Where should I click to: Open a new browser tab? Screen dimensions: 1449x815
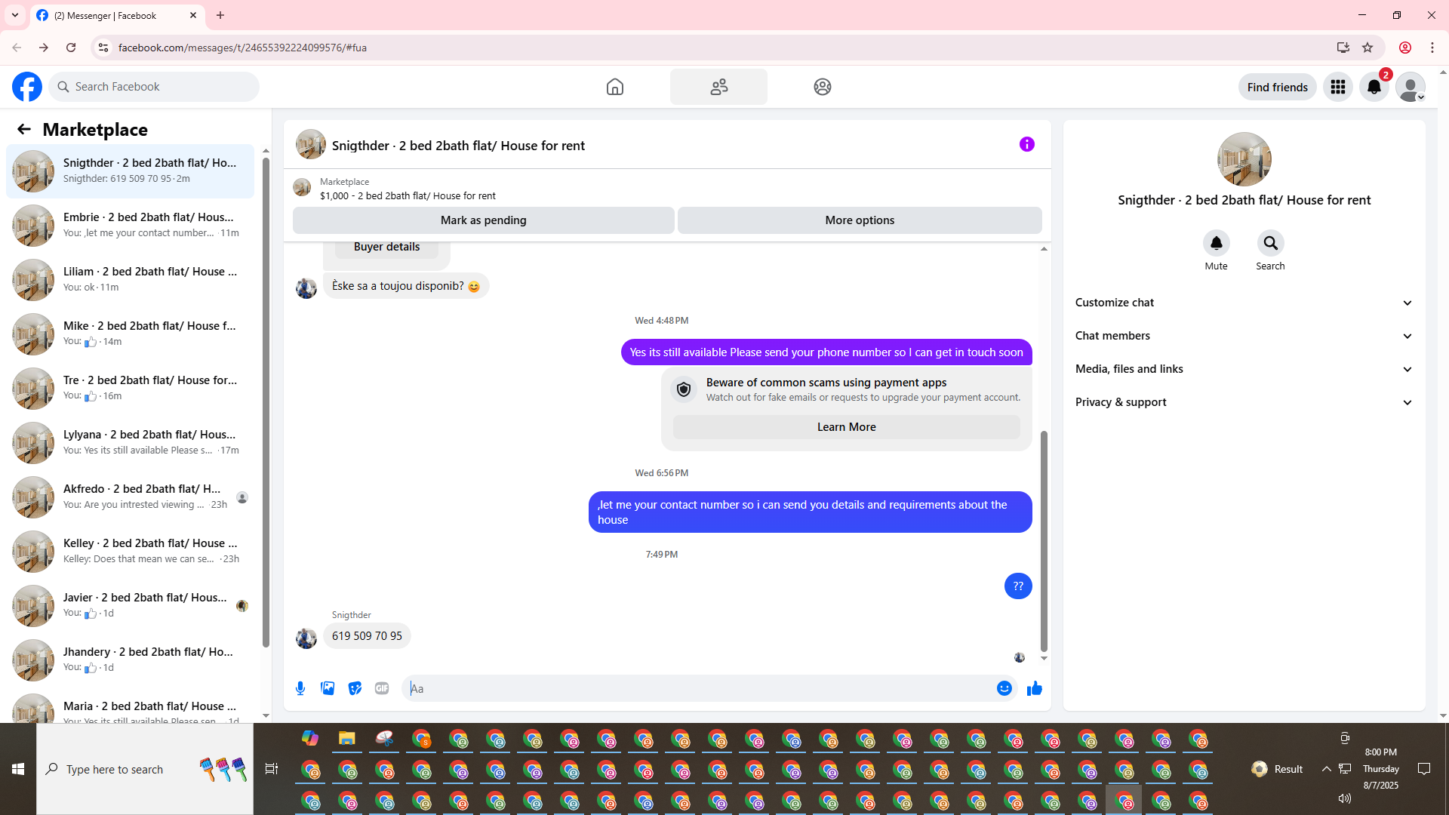tap(220, 15)
